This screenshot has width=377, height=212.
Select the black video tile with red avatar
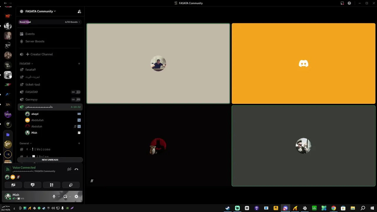coord(158,146)
